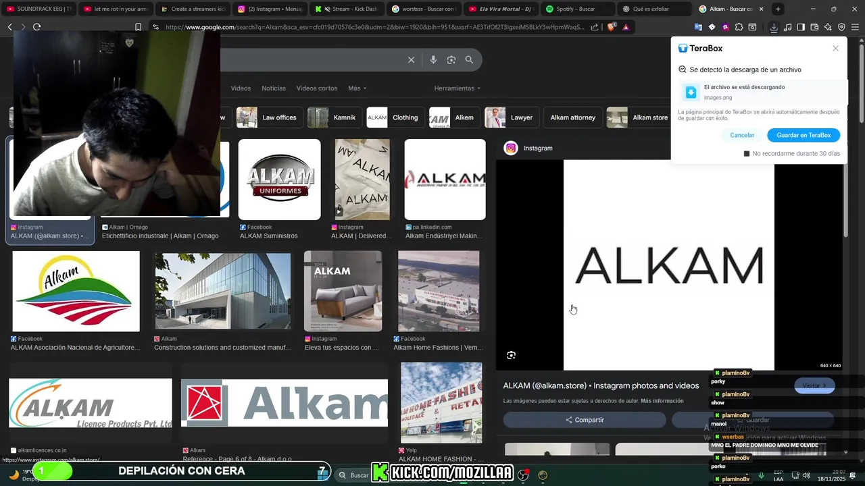Select the Alkem filter chip
This screenshot has height=486, width=865.
pyautogui.click(x=453, y=117)
